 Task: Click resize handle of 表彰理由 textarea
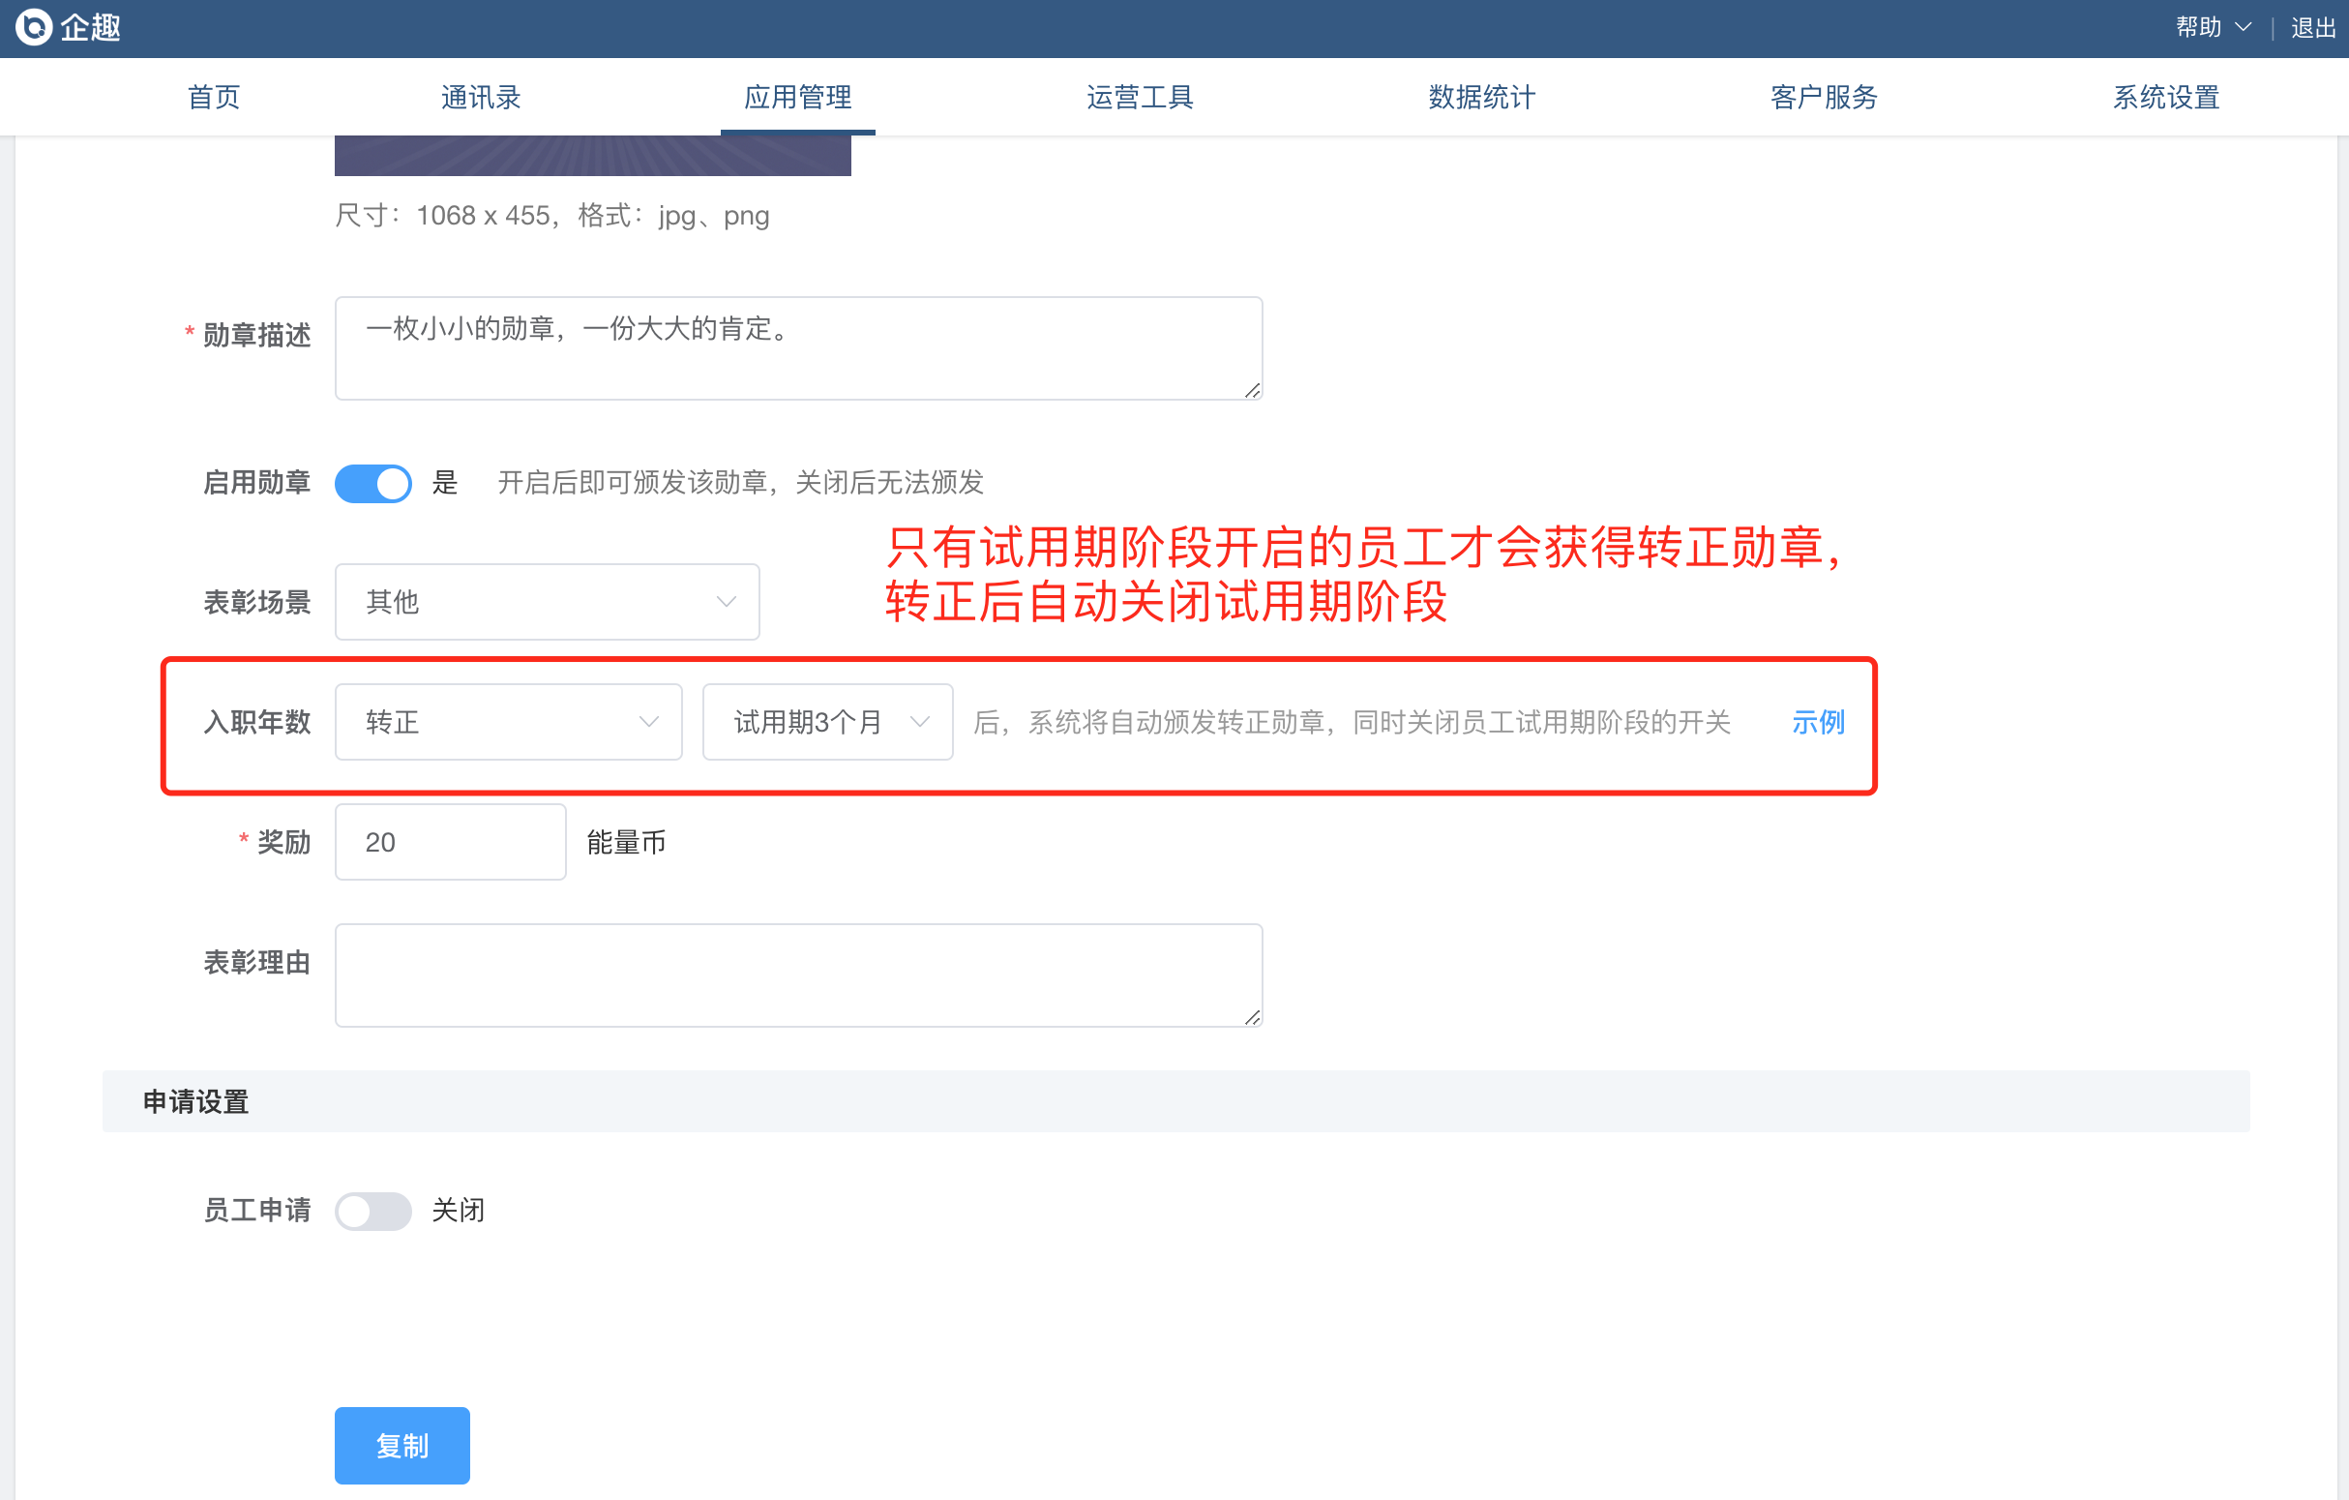click(x=1253, y=1017)
